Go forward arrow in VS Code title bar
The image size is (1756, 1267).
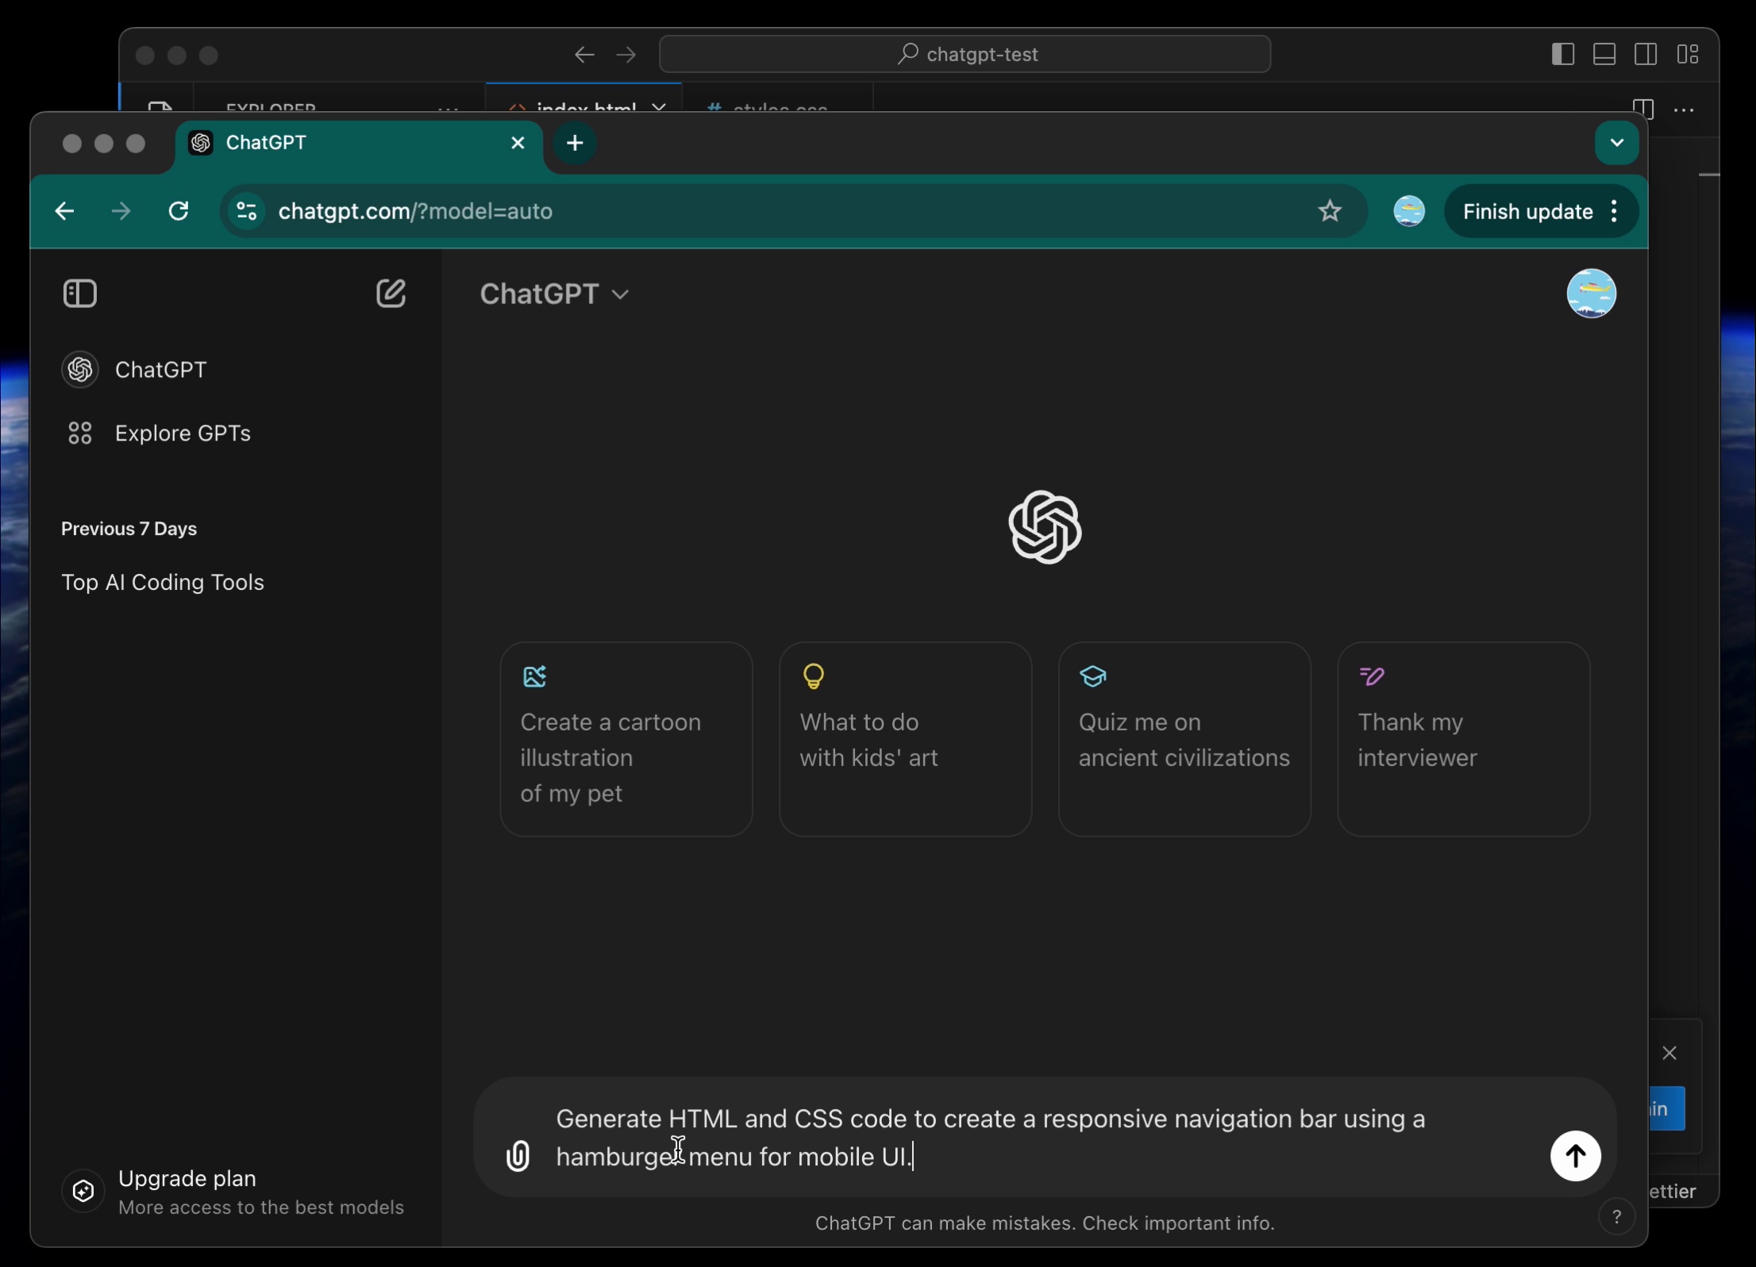click(x=626, y=54)
